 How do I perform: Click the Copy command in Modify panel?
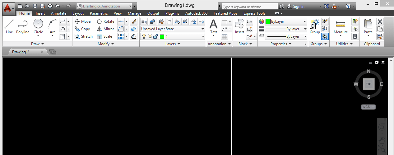point(82,29)
